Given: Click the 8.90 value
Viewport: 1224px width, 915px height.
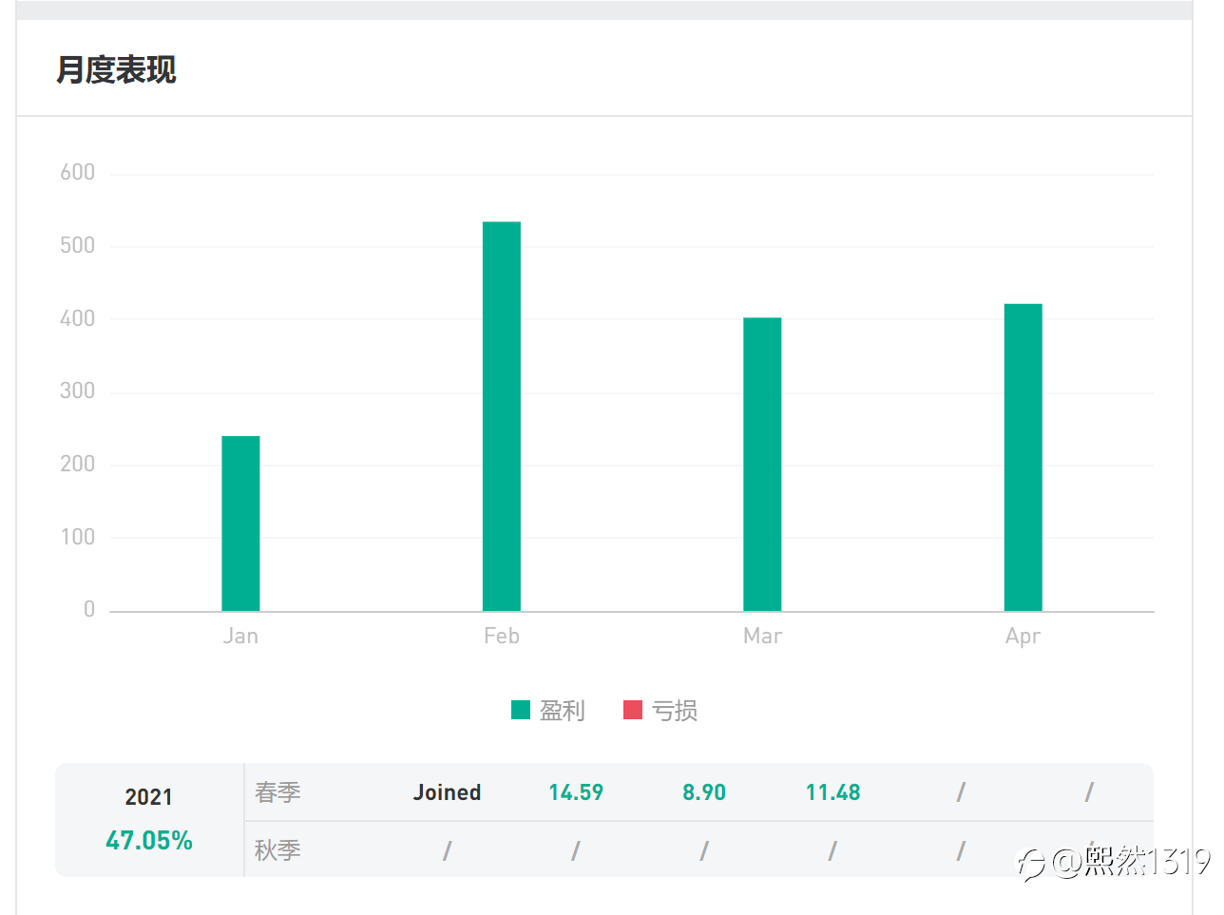Looking at the screenshot, I should 704,792.
